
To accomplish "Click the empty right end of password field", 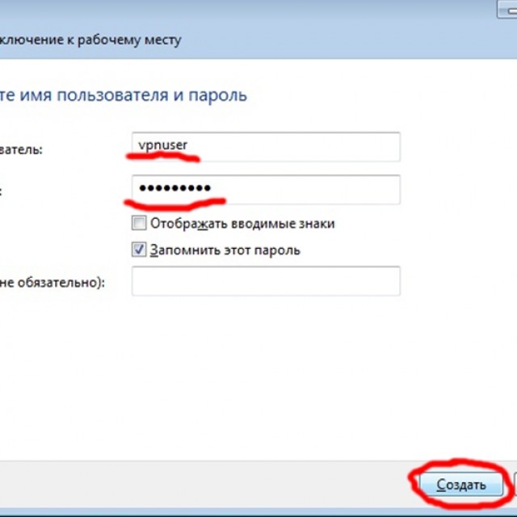I will 364,189.
